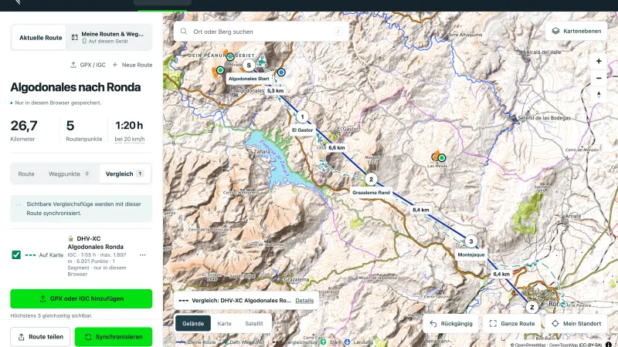Zoom out with the minus icon
Image resolution: width=618 pixels, height=347 pixels.
(599, 78)
